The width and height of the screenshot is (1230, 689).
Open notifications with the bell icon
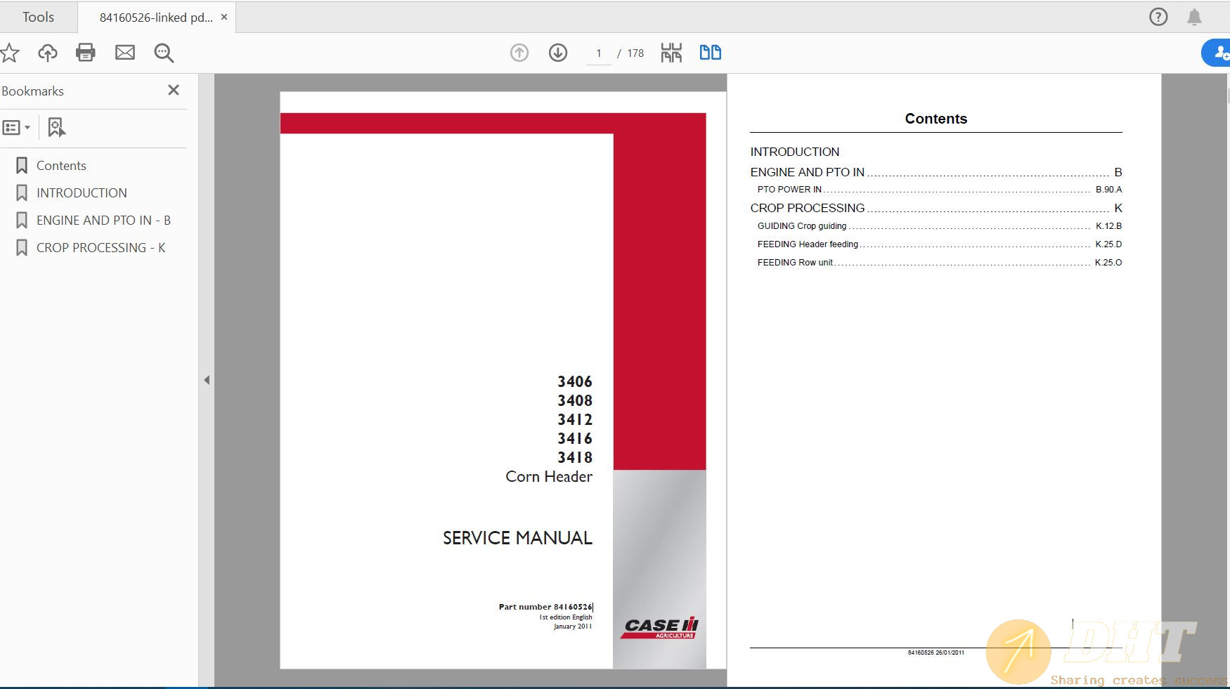[x=1193, y=16]
